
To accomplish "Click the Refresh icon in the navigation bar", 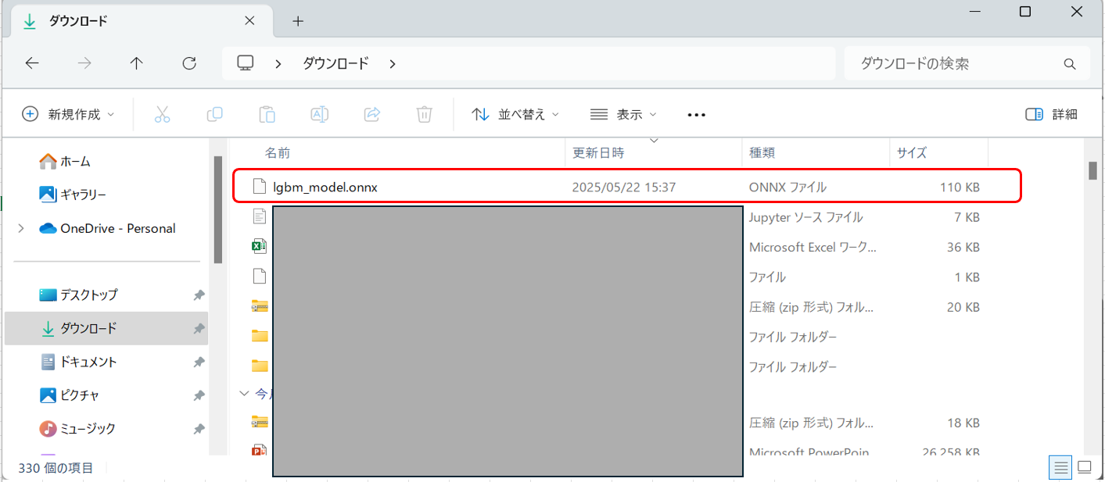I will click(x=188, y=63).
